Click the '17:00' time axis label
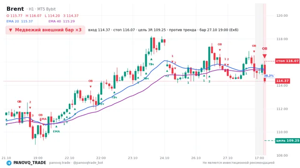300x168 pixels. 259,158
